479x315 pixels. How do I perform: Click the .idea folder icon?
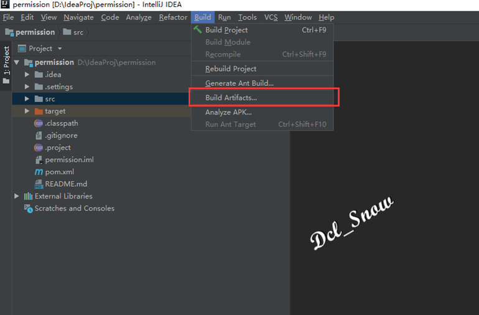(39, 74)
